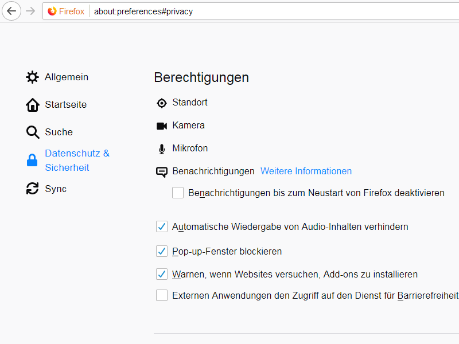The height and width of the screenshot is (344, 459).
Task: Uncheck Warnen bei Add-on-Installation checkbox
Action: (x=162, y=274)
